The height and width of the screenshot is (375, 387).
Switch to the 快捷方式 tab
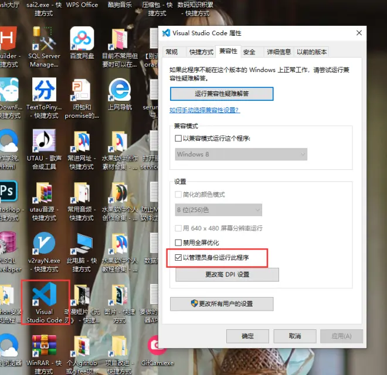coord(201,52)
